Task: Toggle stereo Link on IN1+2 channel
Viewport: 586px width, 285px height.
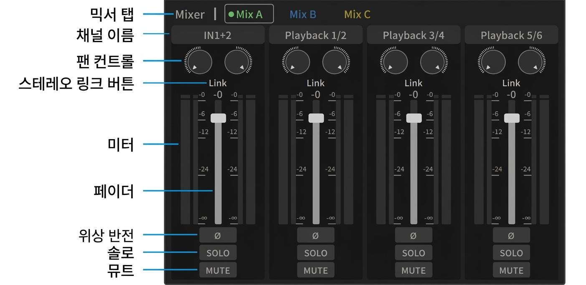Action: [x=218, y=83]
